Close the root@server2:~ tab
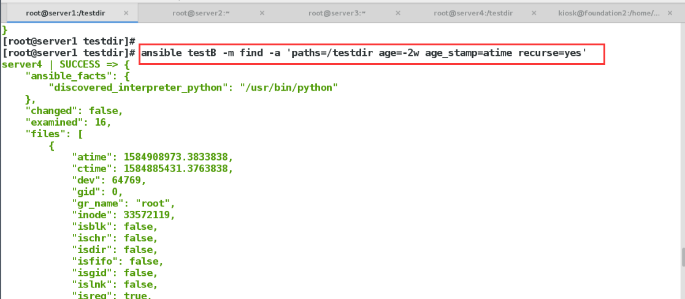The image size is (685, 299). click(262, 13)
